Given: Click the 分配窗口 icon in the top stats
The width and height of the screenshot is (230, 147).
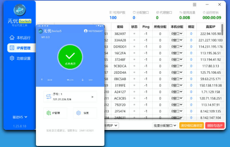Looking at the screenshot, I should tap(134, 12).
